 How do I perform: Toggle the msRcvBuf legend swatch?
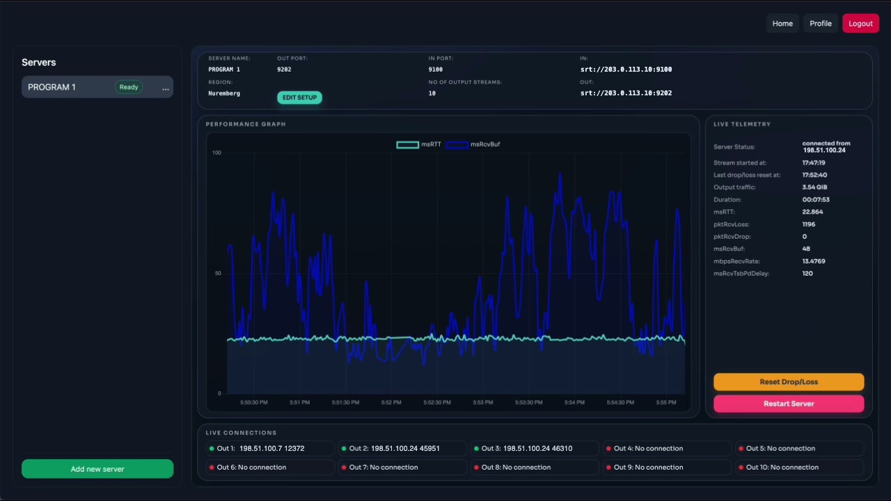click(457, 145)
